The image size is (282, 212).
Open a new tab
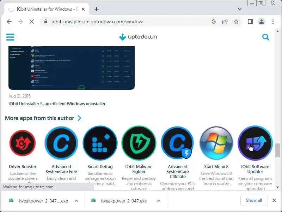click(x=97, y=9)
